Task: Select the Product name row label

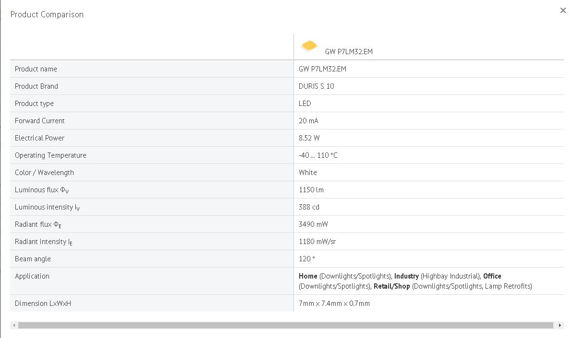Action: pyautogui.click(x=36, y=69)
